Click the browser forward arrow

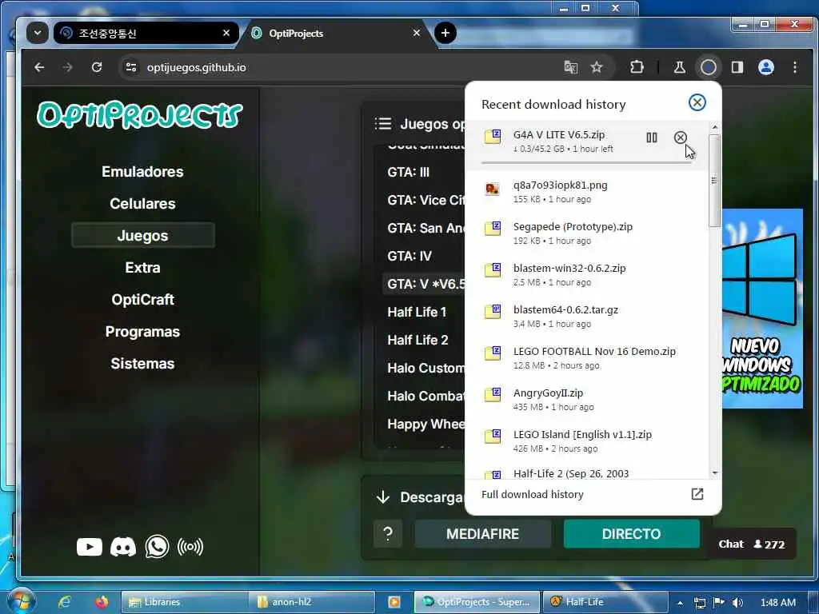pyautogui.click(x=67, y=67)
